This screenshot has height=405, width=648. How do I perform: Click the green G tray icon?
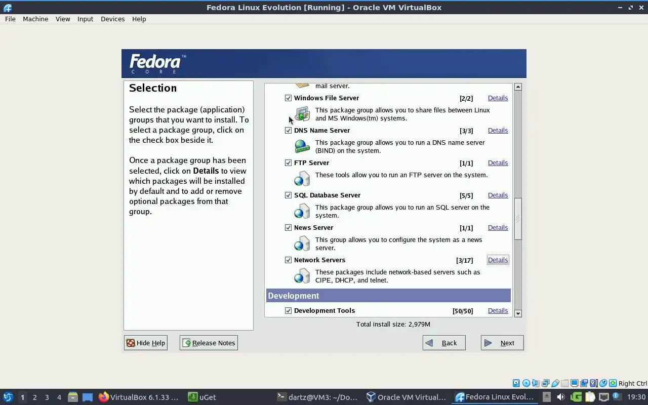click(x=577, y=397)
